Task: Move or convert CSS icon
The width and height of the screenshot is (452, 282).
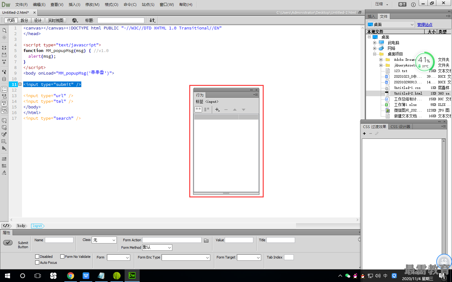Action: click(x=4, y=148)
